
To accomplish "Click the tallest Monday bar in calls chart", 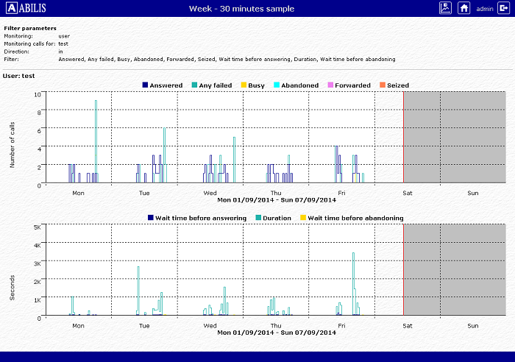I will tap(96, 140).
